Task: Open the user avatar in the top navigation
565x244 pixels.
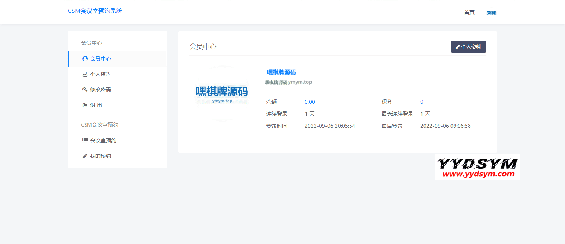Action: click(492, 12)
